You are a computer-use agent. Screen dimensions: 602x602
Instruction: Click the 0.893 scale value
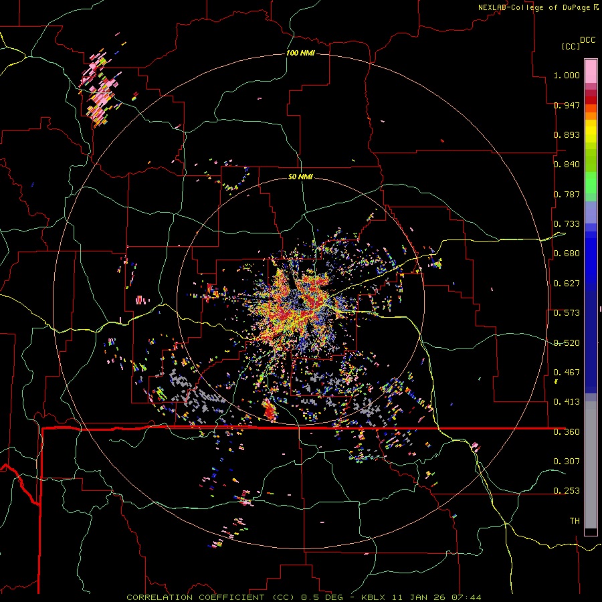click(567, 134)
